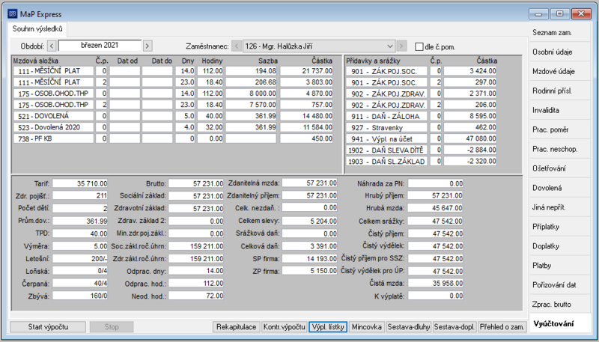Select previous employee arrow button
The height and width of the screenshot is (342, 599).
pos(237,46)
